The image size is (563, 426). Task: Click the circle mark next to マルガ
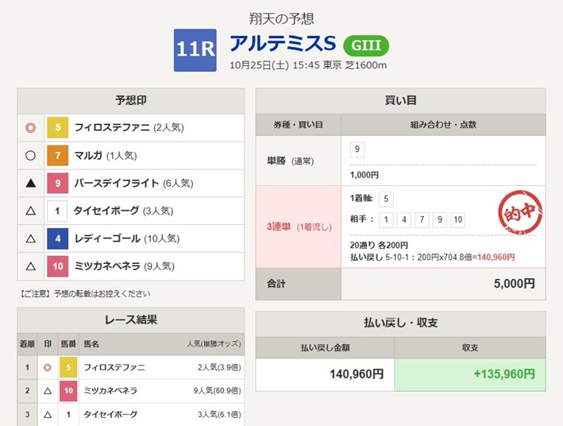coord(31,155)
